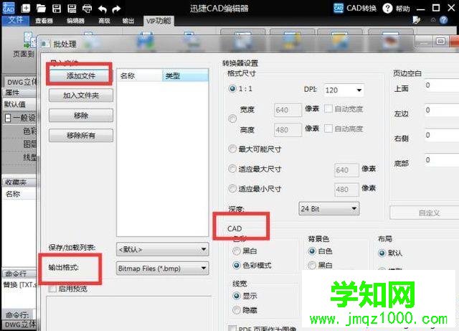Click the 右侧 margin input field
This screenshot has height=331, width=459.
point(442,135)
